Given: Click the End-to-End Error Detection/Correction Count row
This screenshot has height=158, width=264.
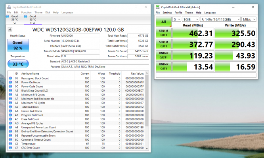Looking at the screenshot, I should coord(77,131).
